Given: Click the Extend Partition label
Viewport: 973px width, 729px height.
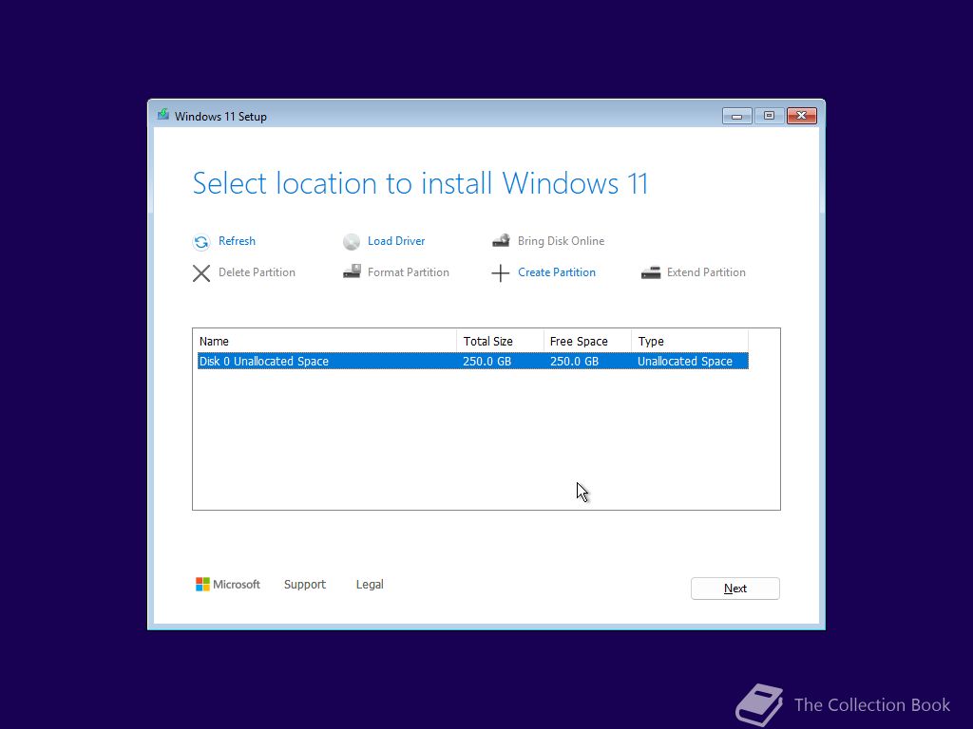Looking at the screenshot, I should pyautogui.click(x=706, y=272).
